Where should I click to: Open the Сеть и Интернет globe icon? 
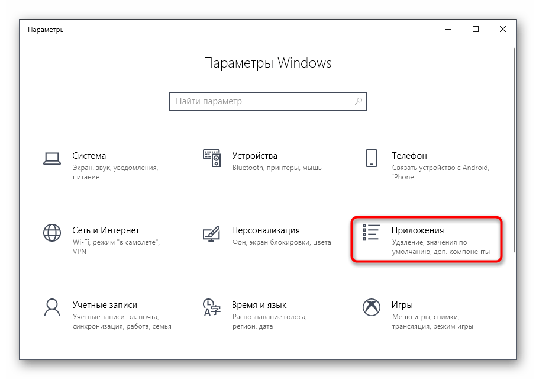[x=52, y=233]
